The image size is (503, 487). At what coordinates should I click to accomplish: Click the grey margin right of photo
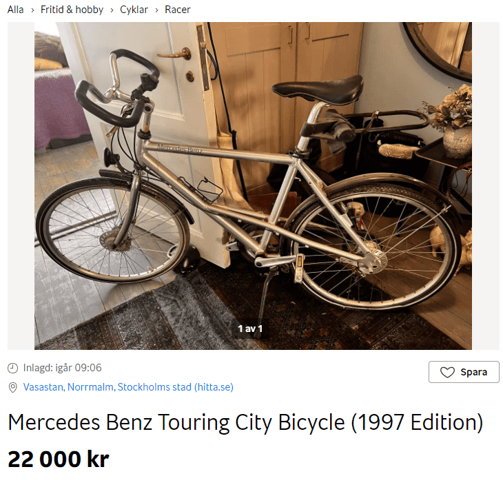[x=485, y=185]
